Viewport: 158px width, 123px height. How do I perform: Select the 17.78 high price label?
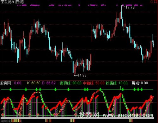130,7
